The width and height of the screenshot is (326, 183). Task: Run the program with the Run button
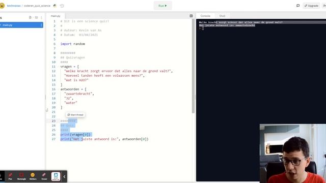click(x=162, y=6)
